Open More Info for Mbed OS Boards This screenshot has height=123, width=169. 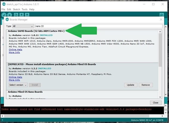pyautogui.click(x=14, y=80)
